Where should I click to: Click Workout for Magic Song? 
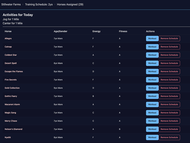[x=152, y=113]
